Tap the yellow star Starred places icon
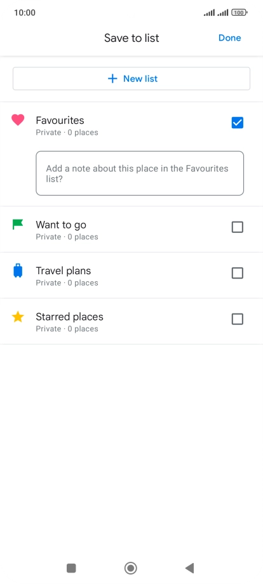 (18, 317)
